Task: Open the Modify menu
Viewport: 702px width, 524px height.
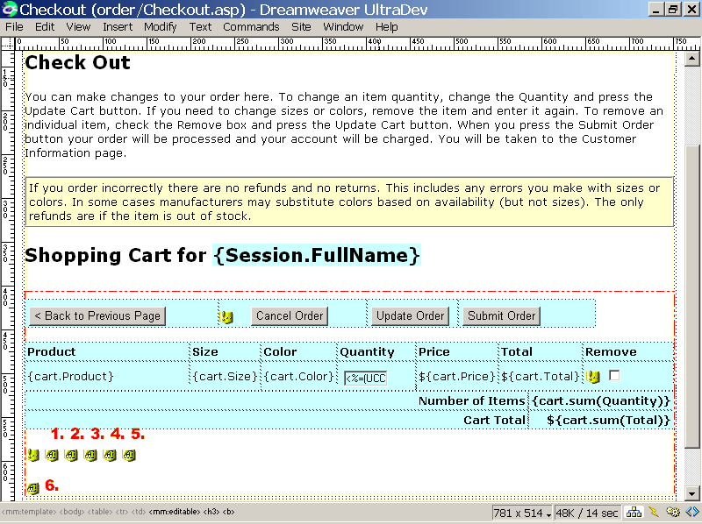Action: 160,26
